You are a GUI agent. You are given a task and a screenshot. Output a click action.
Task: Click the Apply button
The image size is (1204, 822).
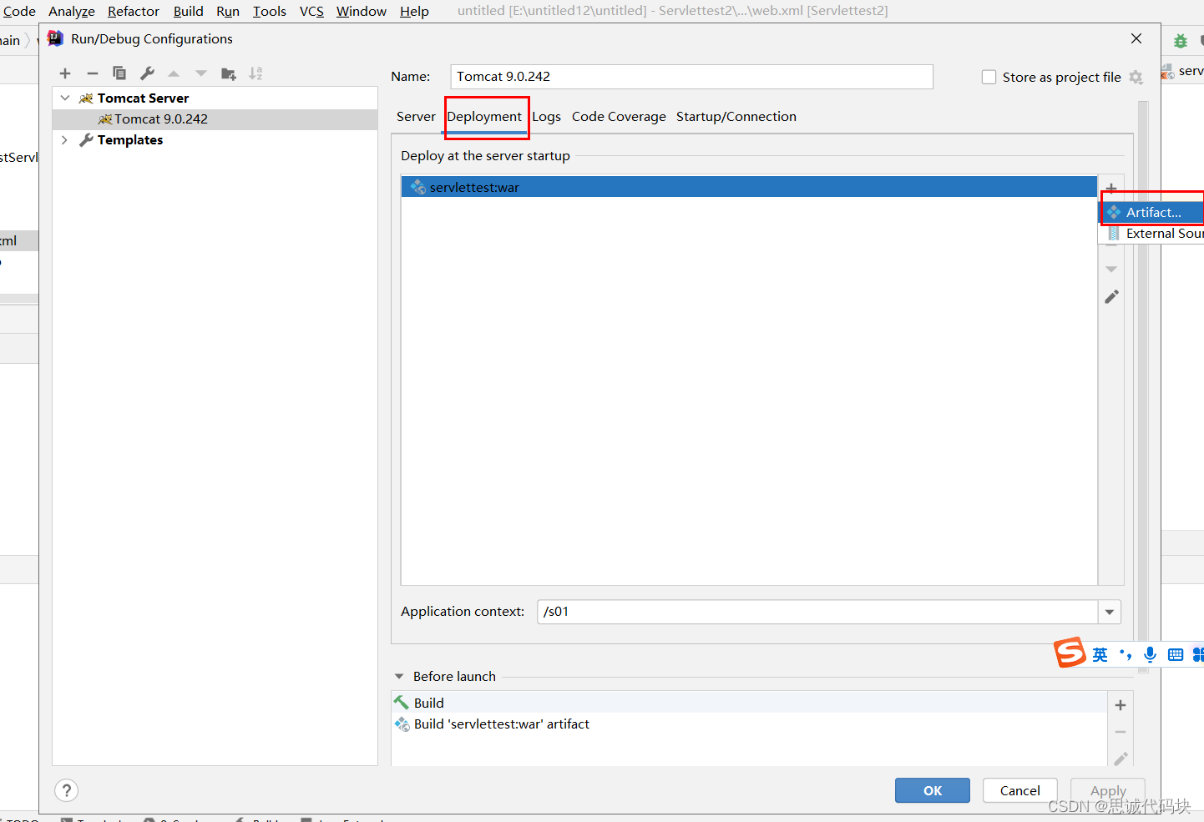1108,790
